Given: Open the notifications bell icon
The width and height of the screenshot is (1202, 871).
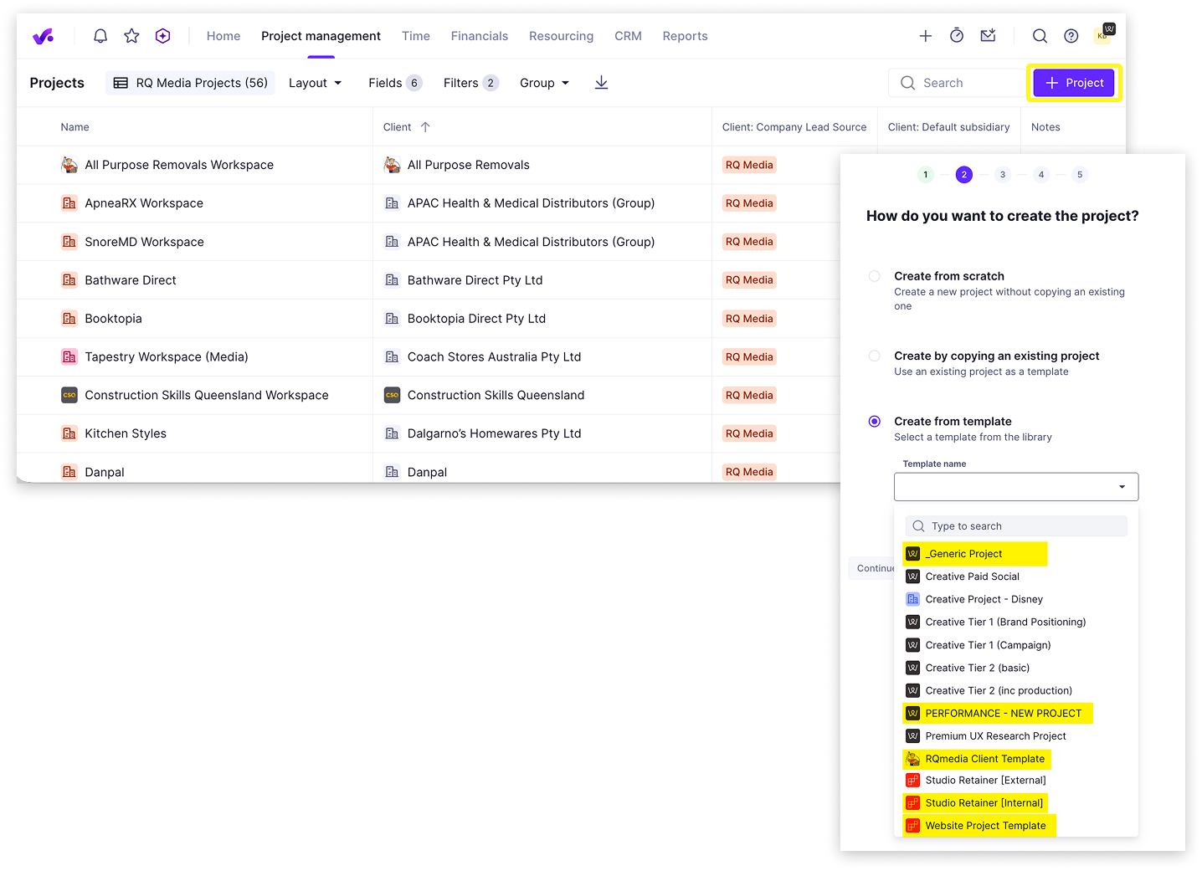Looking at the screenshot, I should coord(100,36).
